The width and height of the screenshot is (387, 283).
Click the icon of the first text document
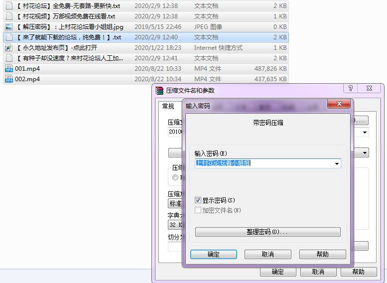(x=8, y=6)
